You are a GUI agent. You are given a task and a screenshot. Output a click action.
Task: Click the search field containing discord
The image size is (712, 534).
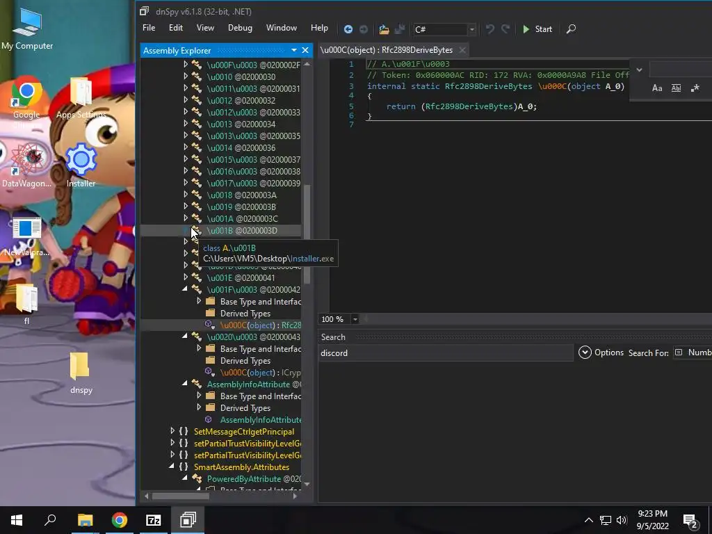pos(446,353)
